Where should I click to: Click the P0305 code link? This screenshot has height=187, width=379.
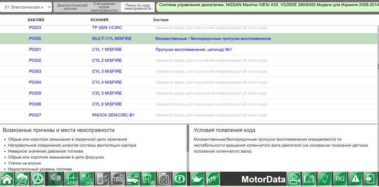pos(35,93)
